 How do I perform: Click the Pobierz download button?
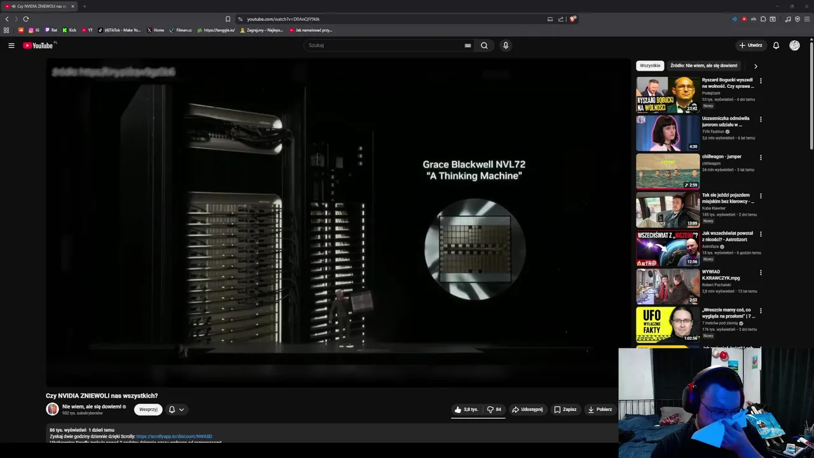[600, 409]
